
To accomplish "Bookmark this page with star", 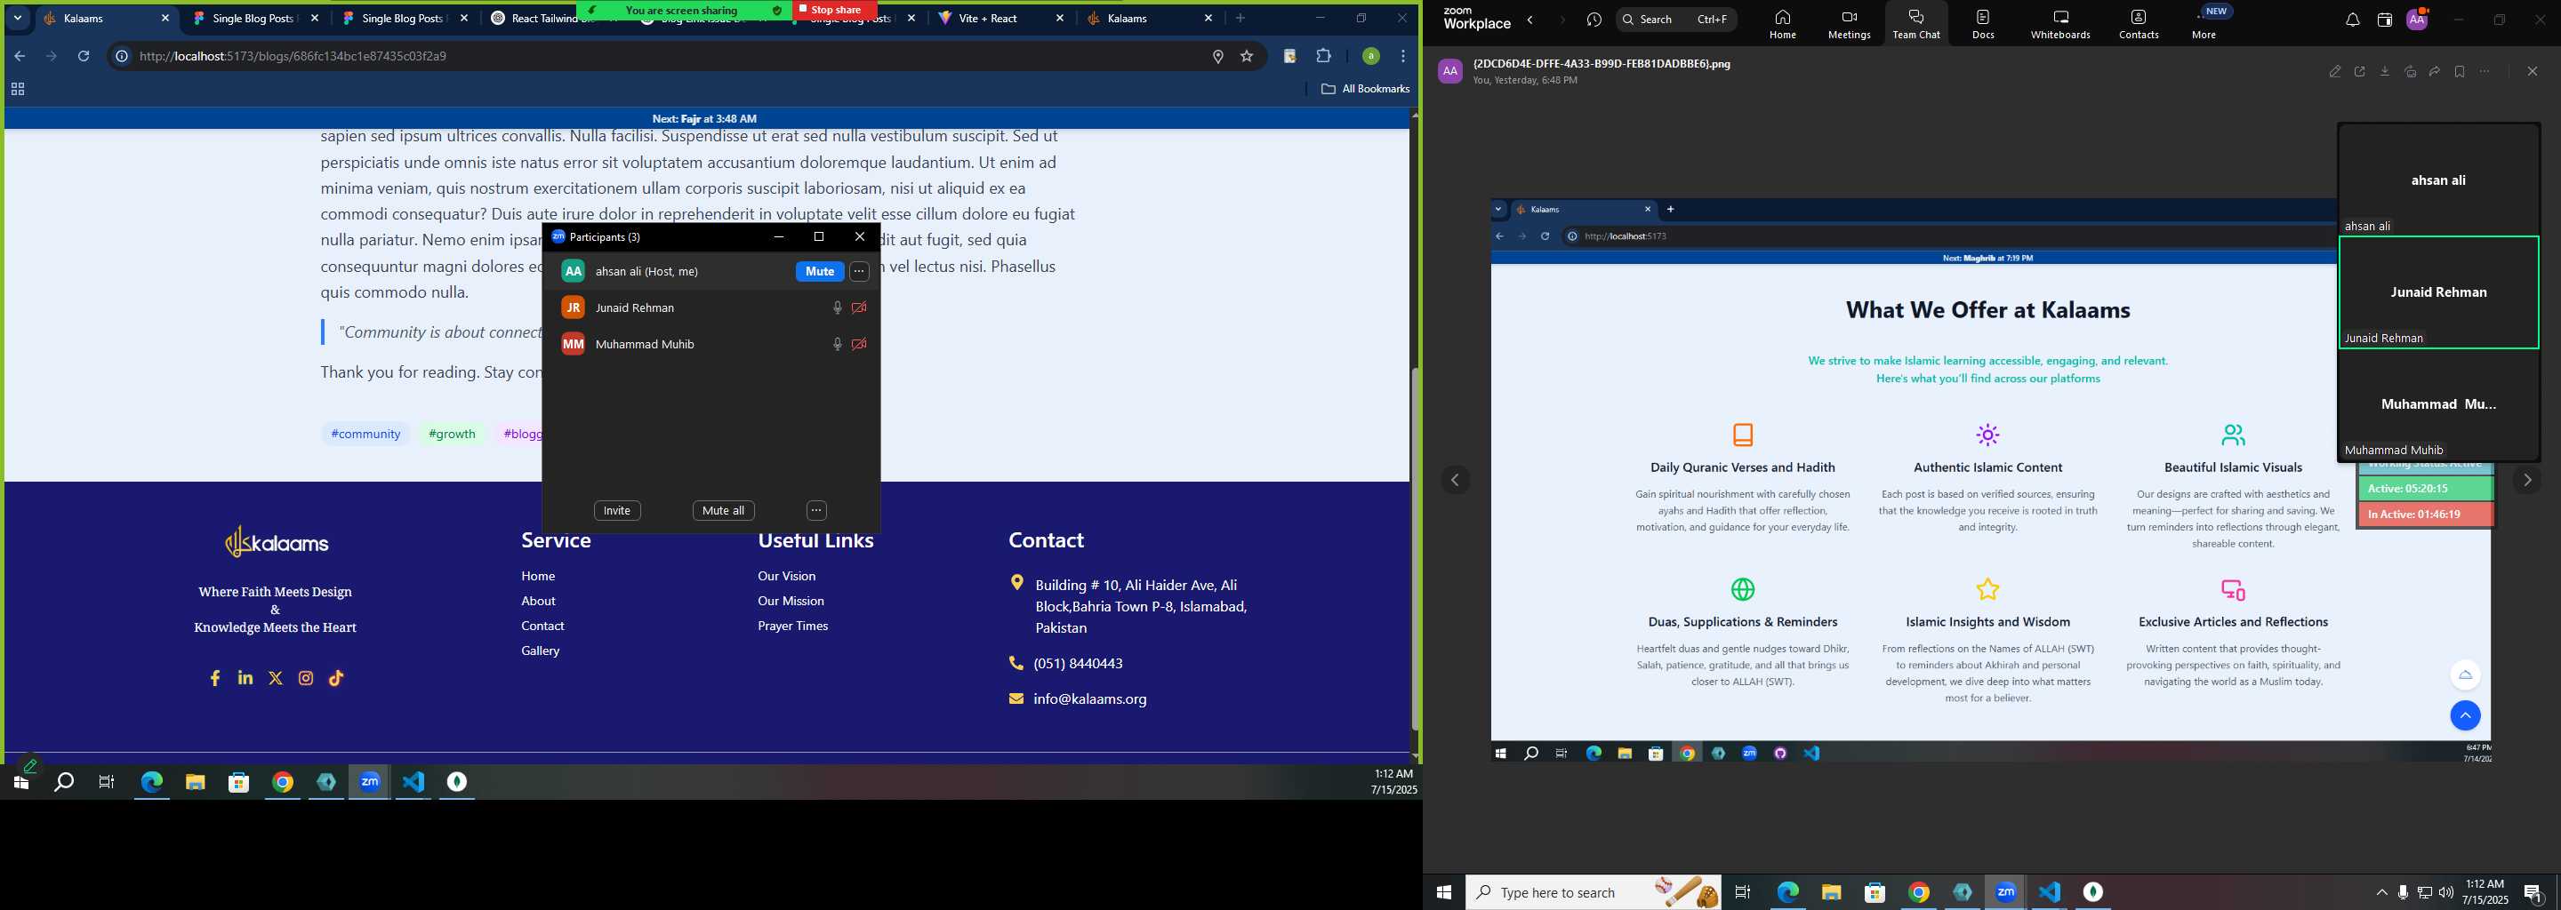I will tap(1247, 57).
